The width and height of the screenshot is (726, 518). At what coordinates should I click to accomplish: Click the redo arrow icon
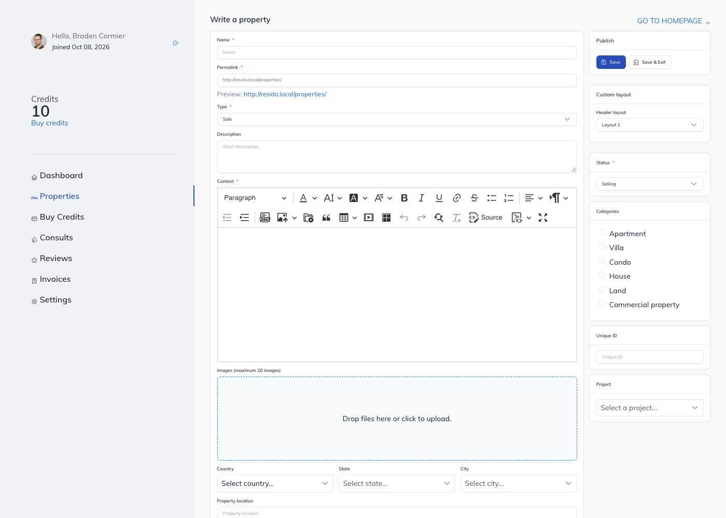tap(422, 218)
